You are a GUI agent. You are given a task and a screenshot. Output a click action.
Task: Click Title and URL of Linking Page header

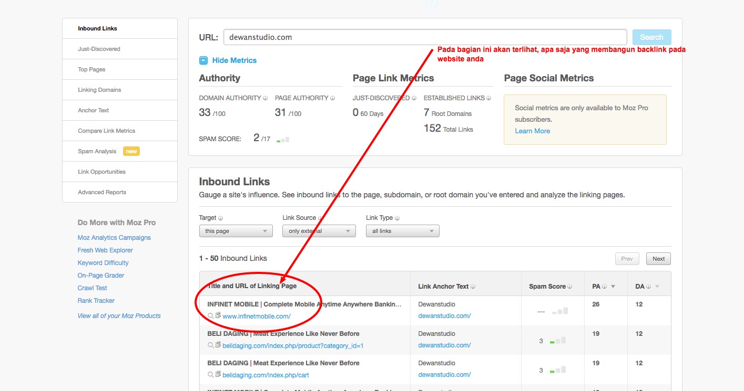(x=252, y=286)
